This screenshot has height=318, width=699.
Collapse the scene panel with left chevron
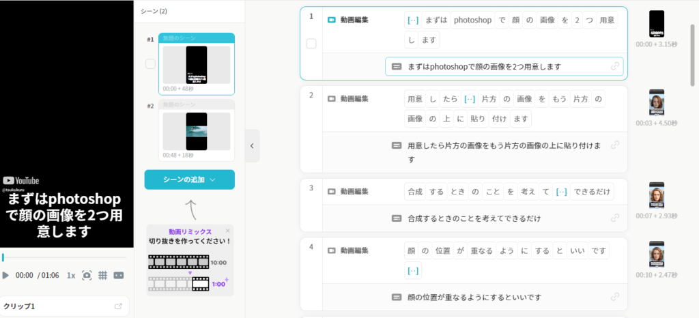(x=253, y=145)
